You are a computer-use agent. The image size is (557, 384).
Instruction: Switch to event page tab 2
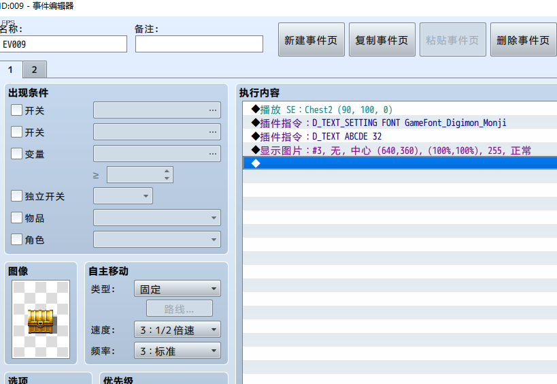[x=35, y=69]
